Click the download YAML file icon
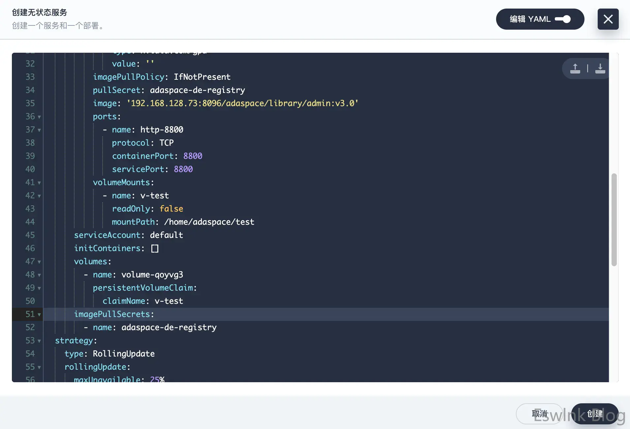Viewport: 630px width, 429px height. [x=600, y=69]
